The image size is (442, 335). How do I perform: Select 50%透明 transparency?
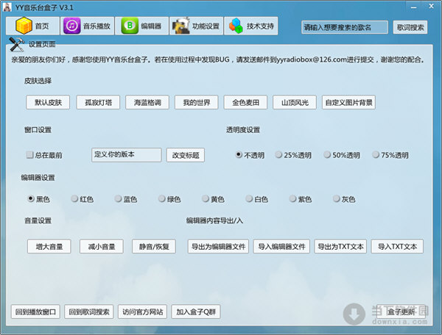342,155
